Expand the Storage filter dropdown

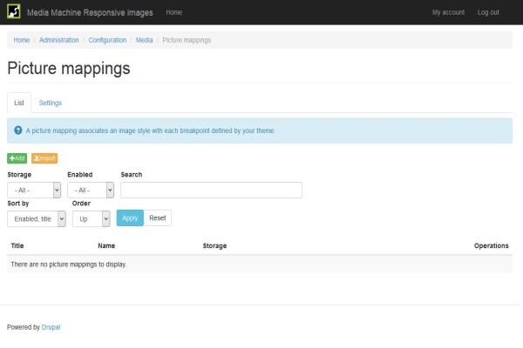(34, 191)
